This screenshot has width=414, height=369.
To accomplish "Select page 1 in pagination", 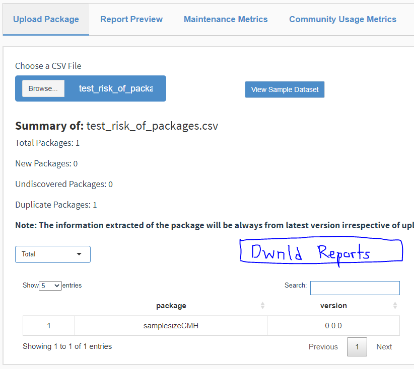I will point(357,346).
